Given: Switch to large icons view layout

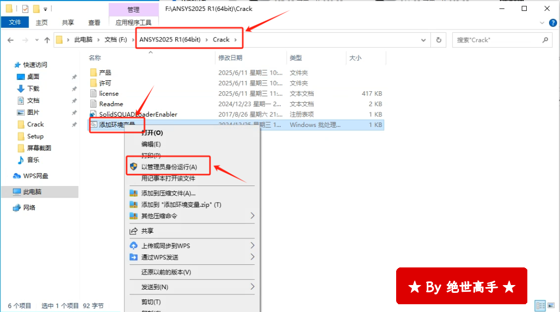Looking at the screenshot, I should point(552,306).
